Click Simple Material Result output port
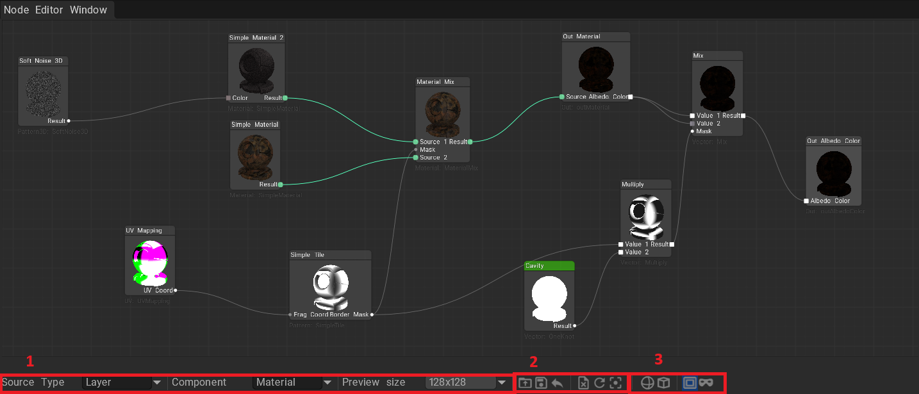Viewport: 919px width, 394px height. coord(280,185)
